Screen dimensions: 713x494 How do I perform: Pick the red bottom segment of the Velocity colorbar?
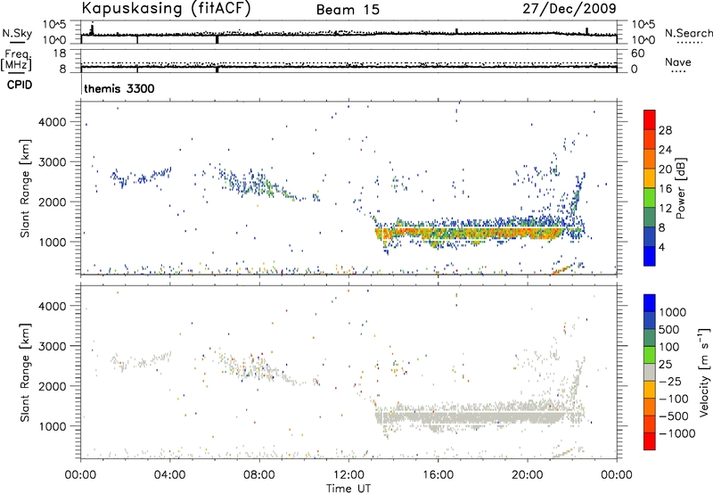[650, 441]
